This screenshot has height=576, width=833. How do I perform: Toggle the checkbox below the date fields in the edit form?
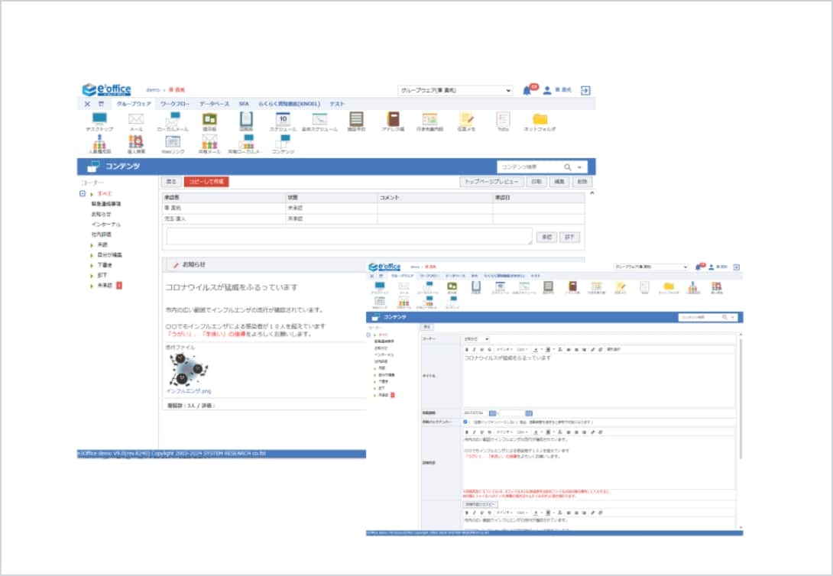point(466,422)
